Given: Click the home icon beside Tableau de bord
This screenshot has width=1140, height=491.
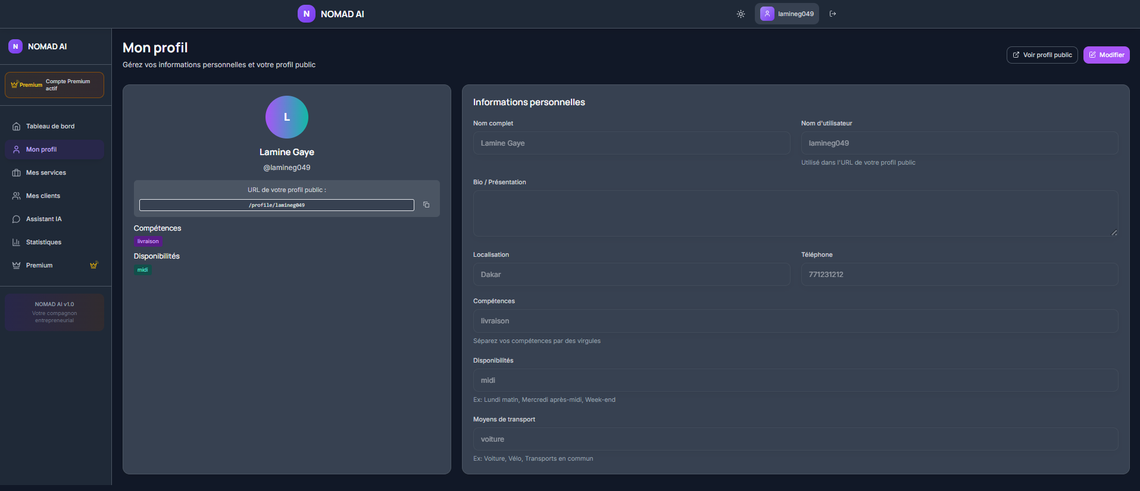Looking at the screenshot, I should coord(16,126).
